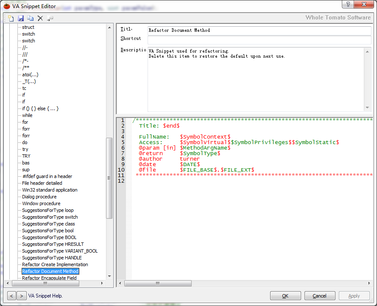The image size is (377, 306).
Task: Select the SuggestionsForType VARIANT_BOOL snippet
Action: pos(60,251)
